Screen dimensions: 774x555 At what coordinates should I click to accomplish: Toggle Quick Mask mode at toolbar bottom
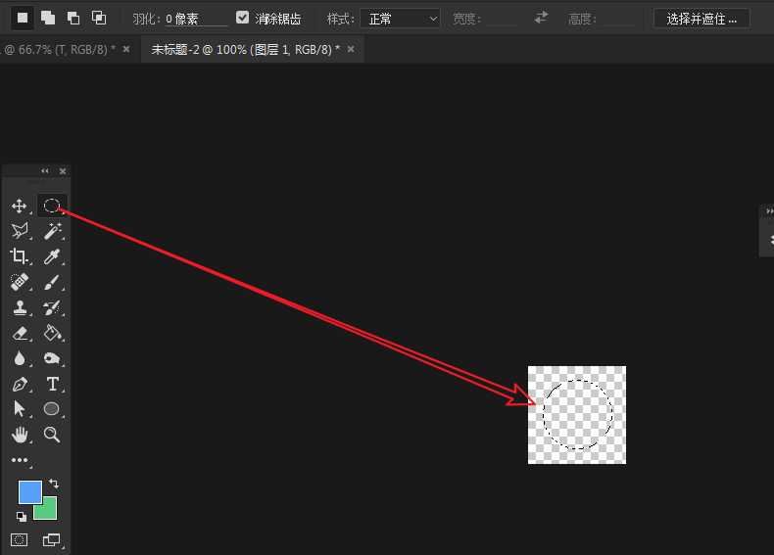(19, 539)
